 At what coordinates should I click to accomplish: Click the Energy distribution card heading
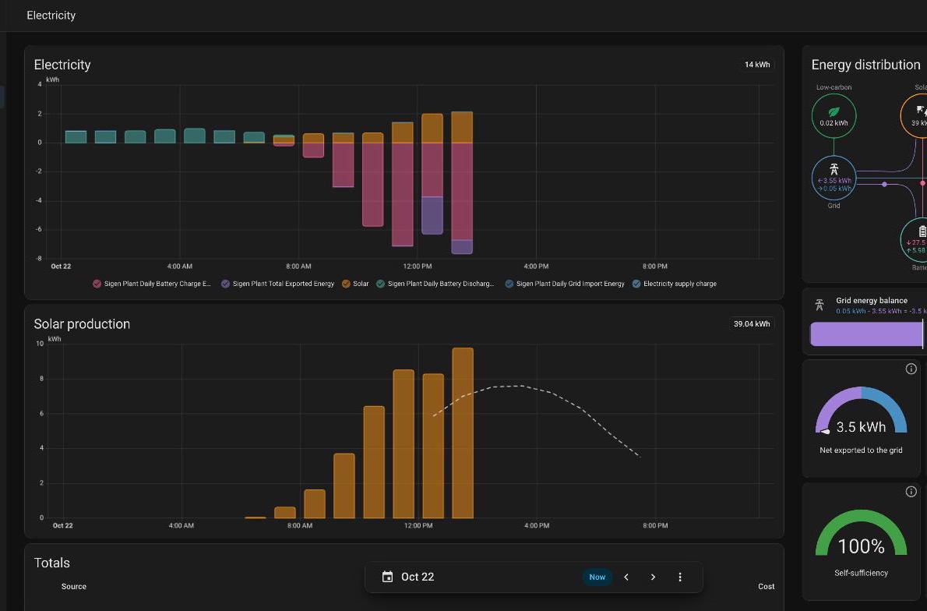point(865,65)
